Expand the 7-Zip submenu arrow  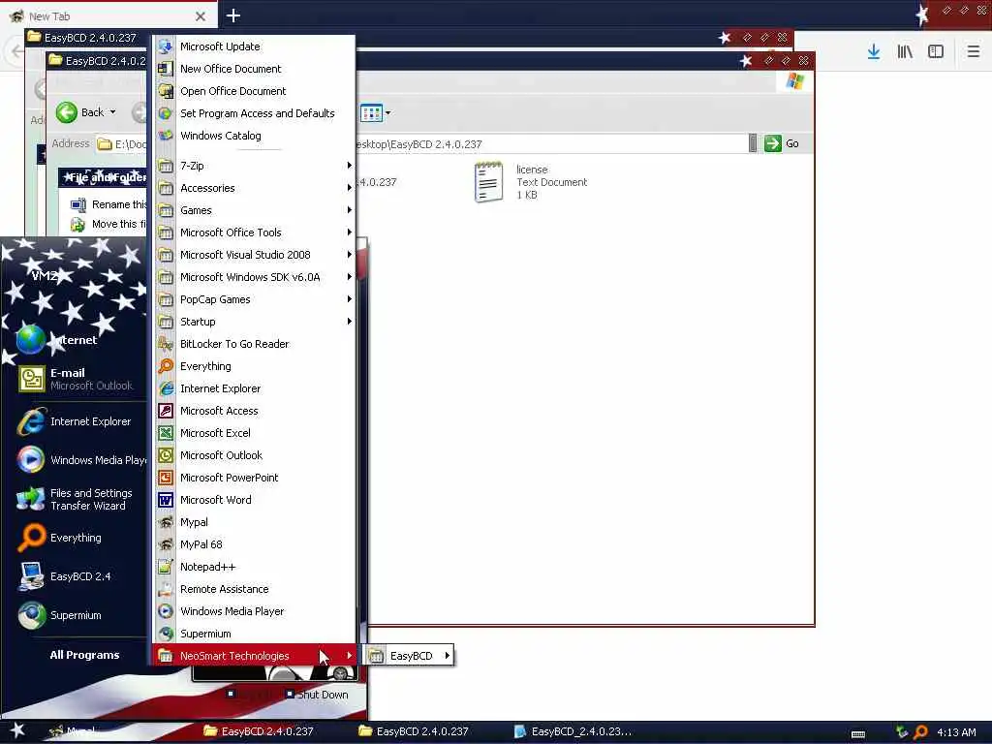tap(349, 165)
